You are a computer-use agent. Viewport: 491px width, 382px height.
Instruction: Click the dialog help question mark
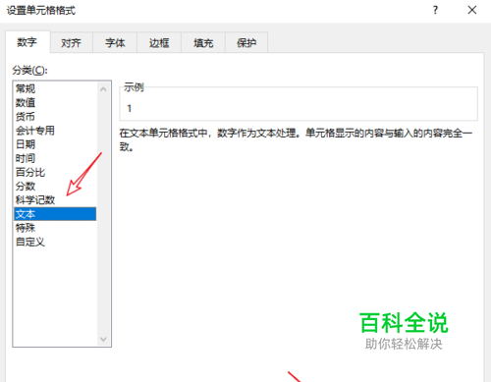[x=435, y=10]
